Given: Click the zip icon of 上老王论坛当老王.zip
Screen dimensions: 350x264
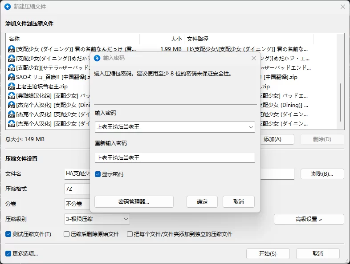Looking at the screenshot, I should (12, 87).
